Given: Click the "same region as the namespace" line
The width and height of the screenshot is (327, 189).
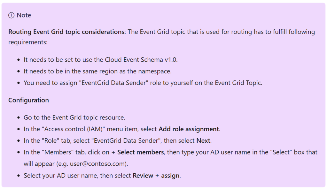Looking at the screenshot, I should pos(100,71).
